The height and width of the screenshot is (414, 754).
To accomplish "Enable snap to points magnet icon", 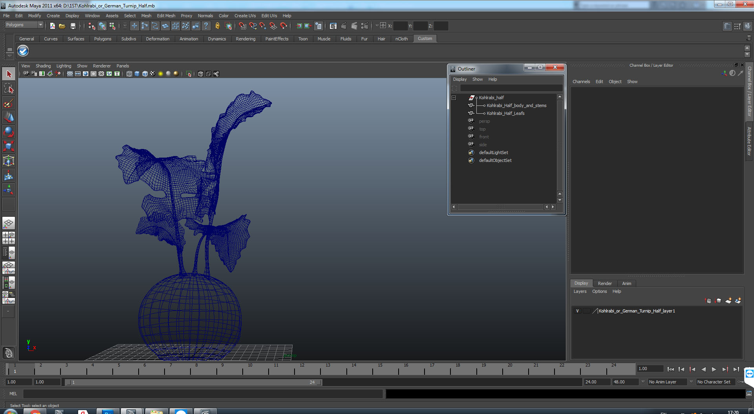I will point(263,26).
